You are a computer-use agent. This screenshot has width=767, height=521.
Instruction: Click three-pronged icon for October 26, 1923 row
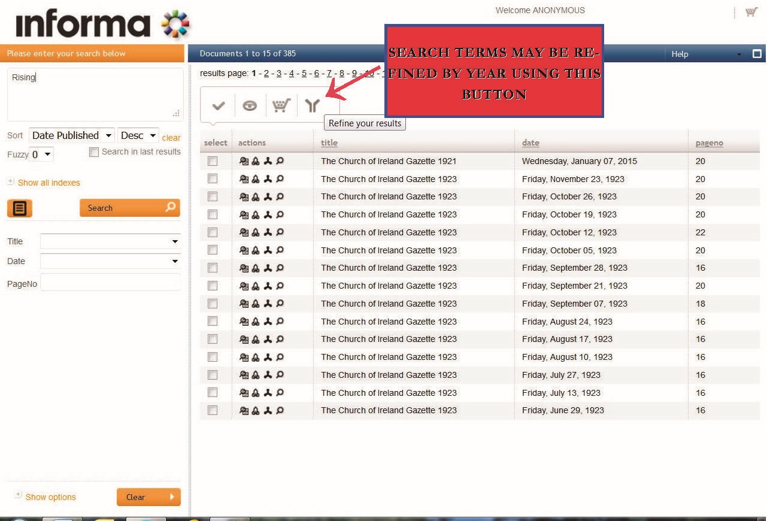pyautogui.click(x=268, y=196)
